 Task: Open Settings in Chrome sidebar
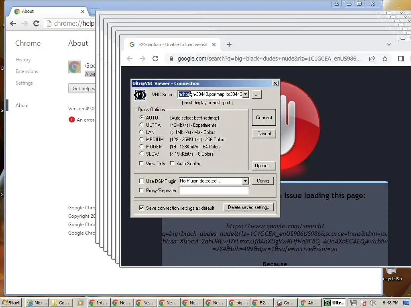pos(24,83)
